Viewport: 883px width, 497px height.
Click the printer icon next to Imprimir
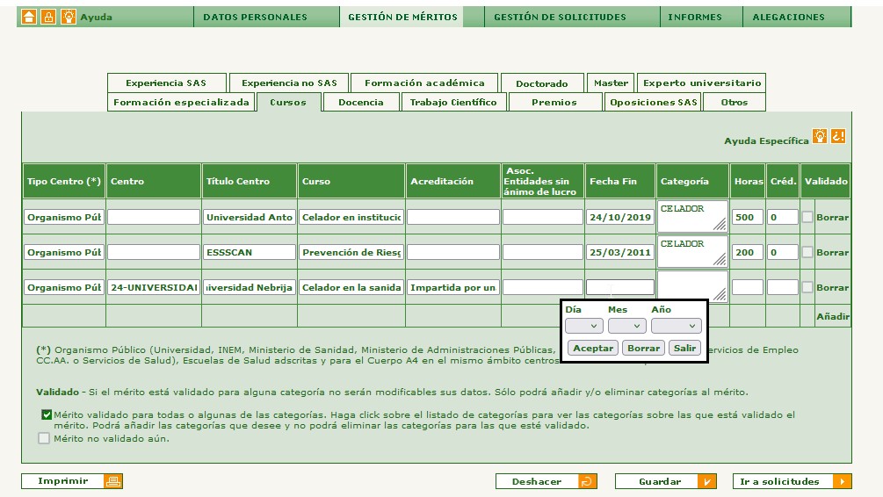pos(113,481)
